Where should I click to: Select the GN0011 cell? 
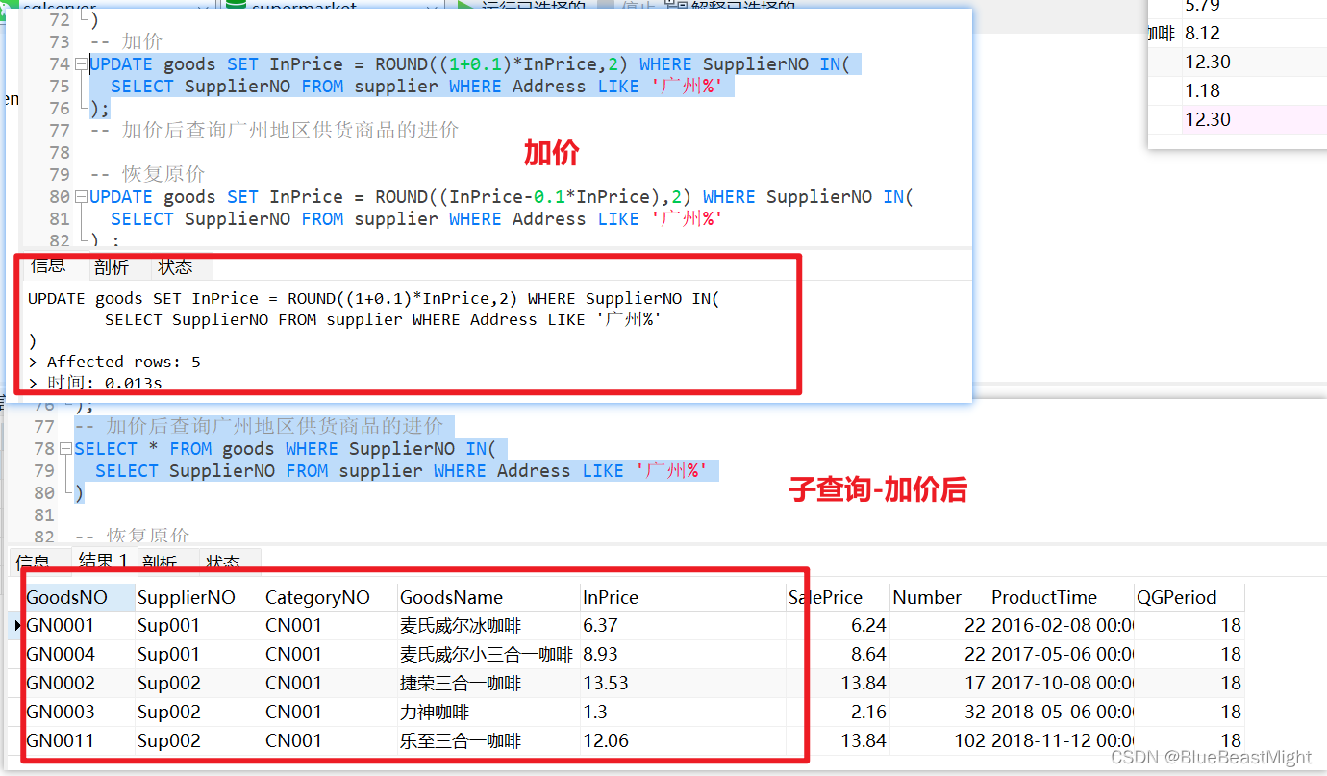tap(80, 741)
